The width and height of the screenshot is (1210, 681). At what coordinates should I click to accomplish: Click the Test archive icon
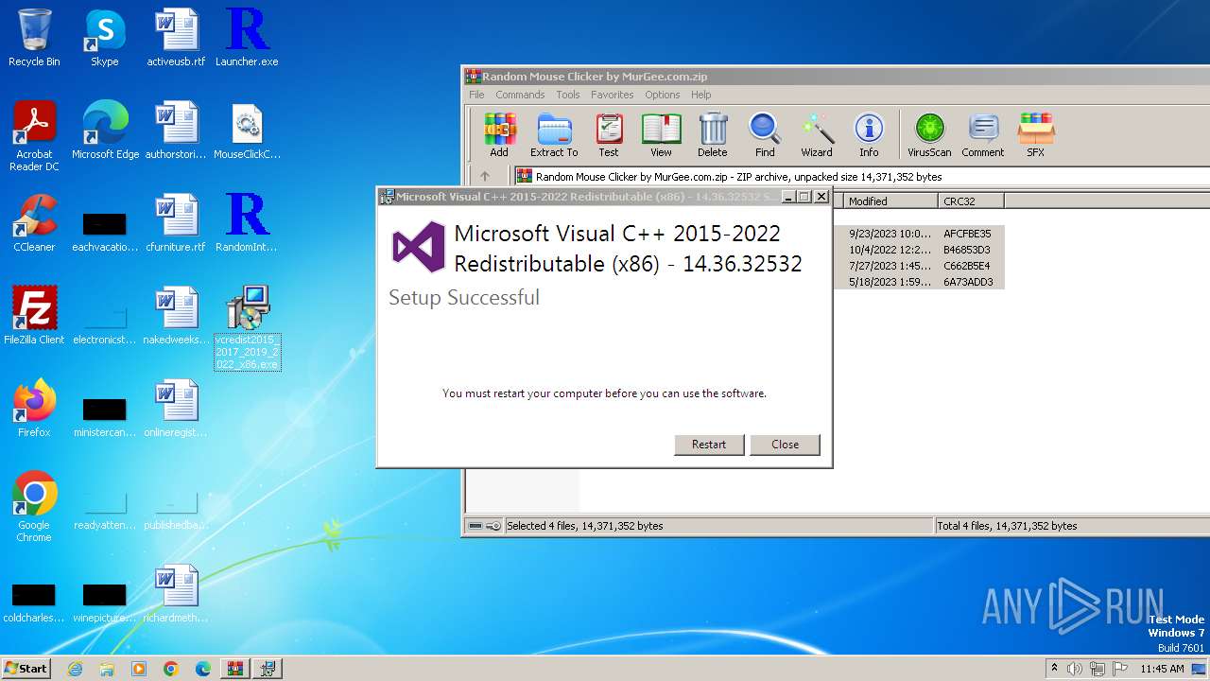pyautogui.click(x=609, y=134)
